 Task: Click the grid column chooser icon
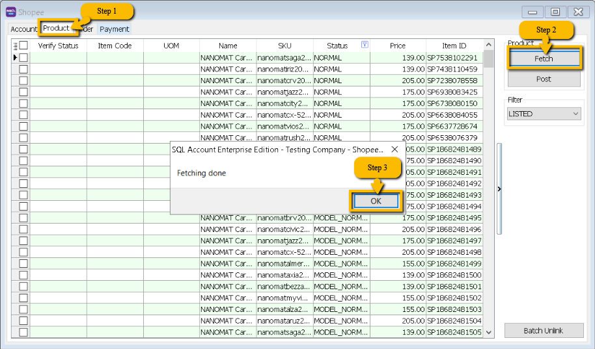coord(15,45)
